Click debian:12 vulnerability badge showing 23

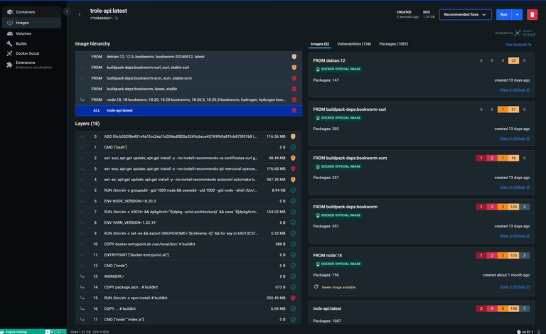point(513,60)
